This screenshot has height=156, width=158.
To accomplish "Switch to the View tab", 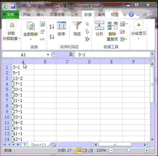I will pos(115,15).
